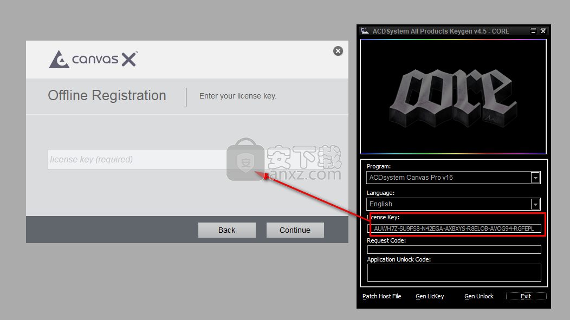Close the Canvas X registration dialog
The width and height of the screenshot is (570, 320).
(338, 51)
